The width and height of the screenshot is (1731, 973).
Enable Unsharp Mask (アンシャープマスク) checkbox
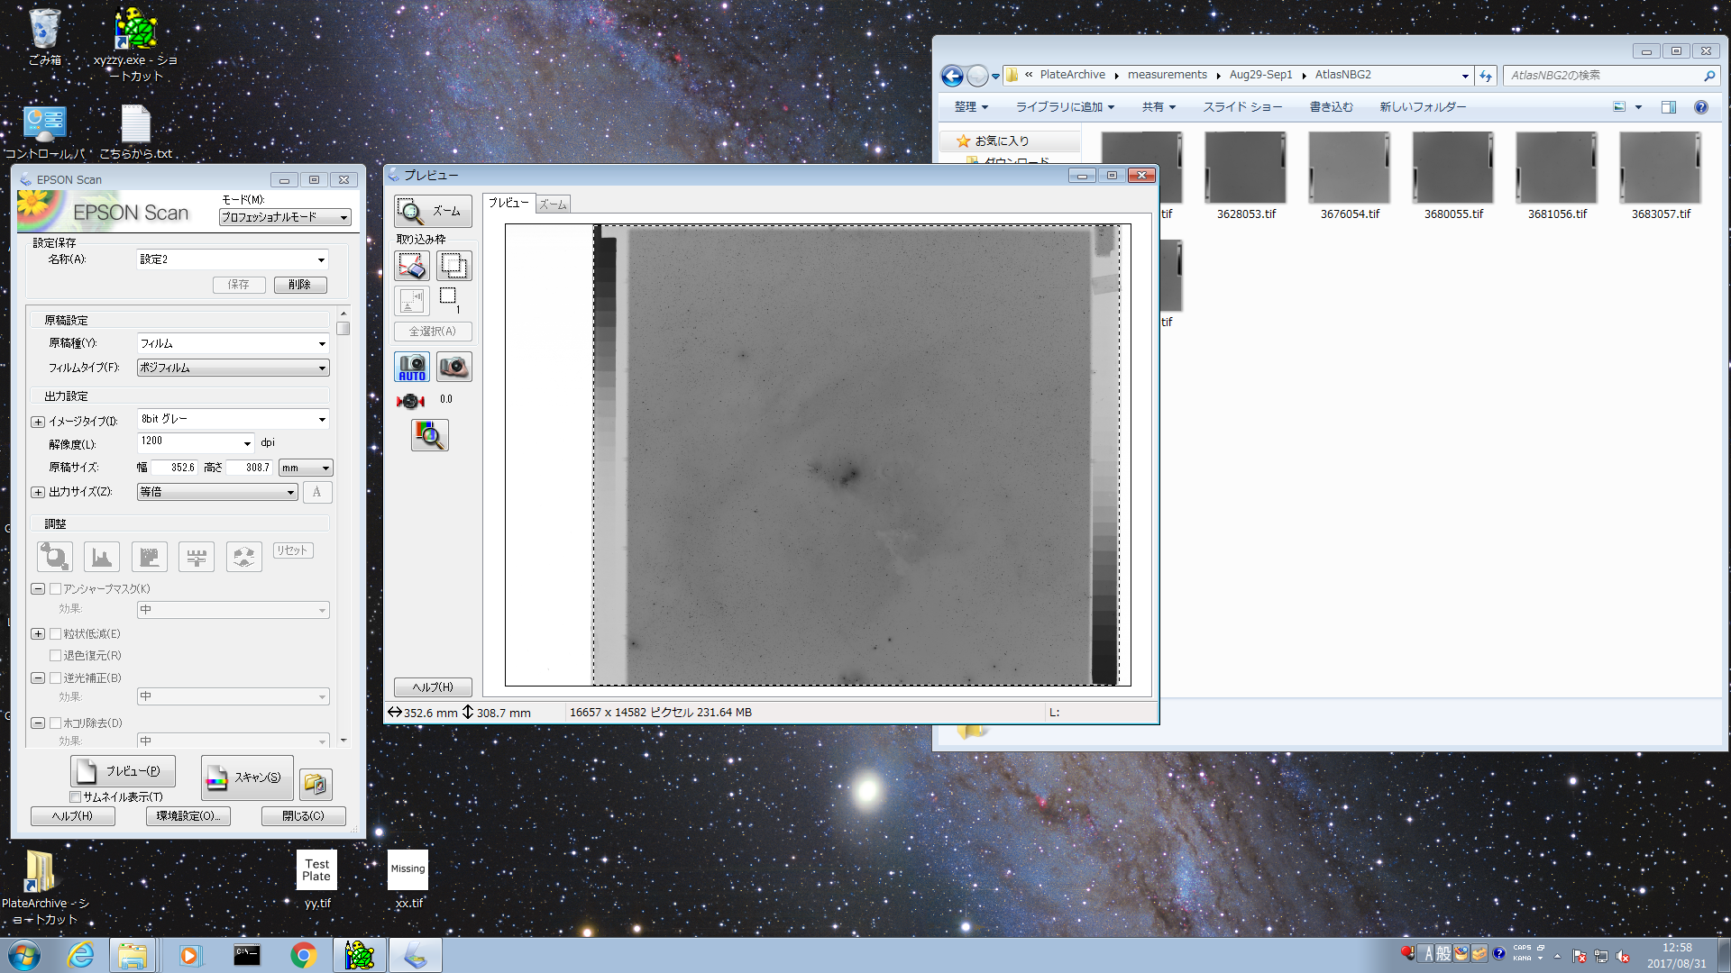[x=56, y=588]
